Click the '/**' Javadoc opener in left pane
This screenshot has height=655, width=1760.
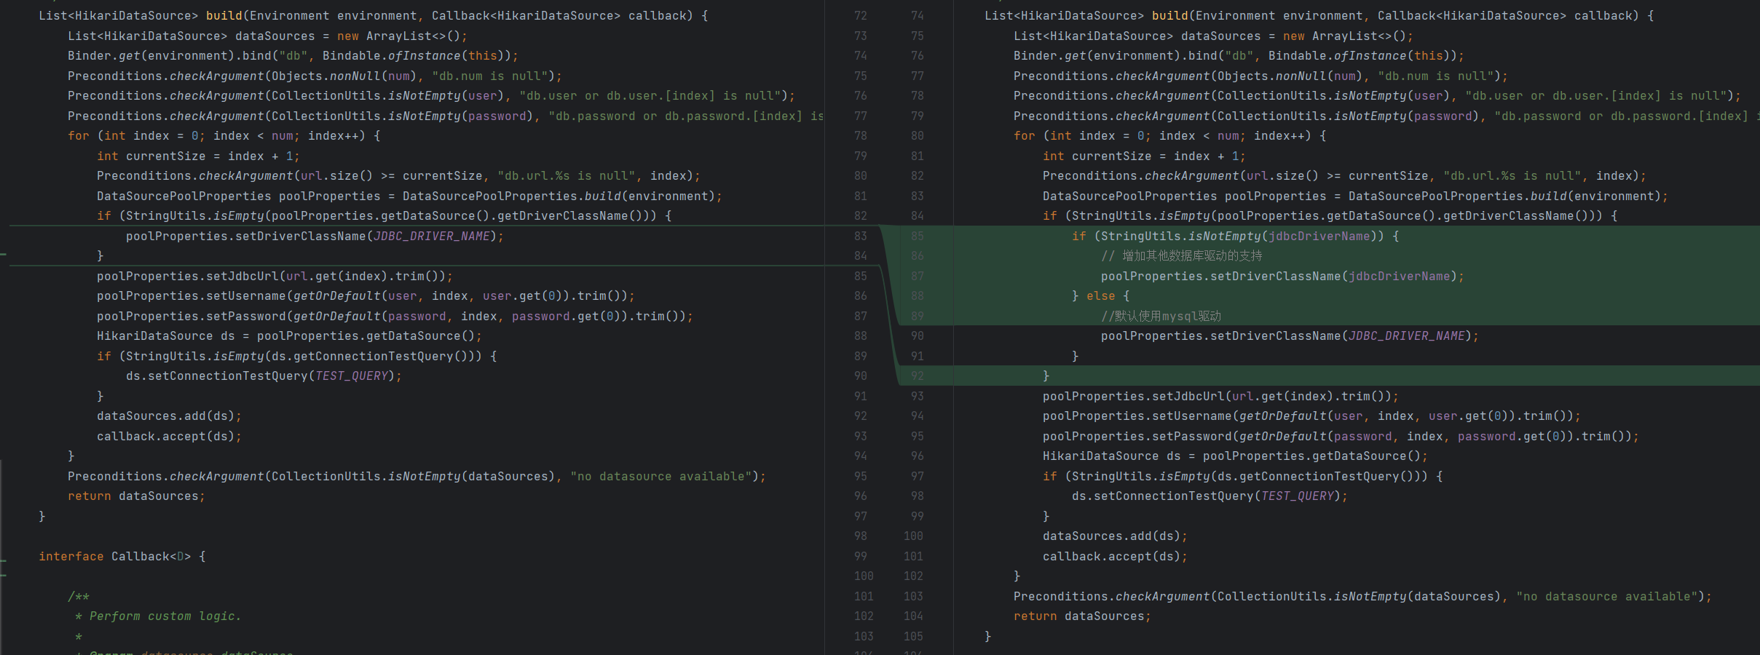(79, 596)
